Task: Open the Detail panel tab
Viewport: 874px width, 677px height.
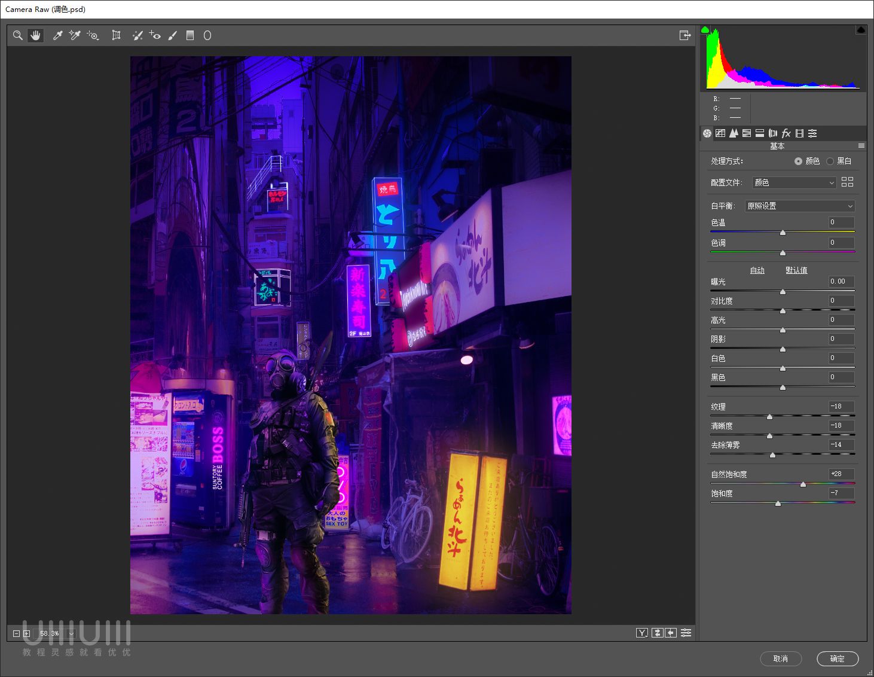Action: (734, 133)
